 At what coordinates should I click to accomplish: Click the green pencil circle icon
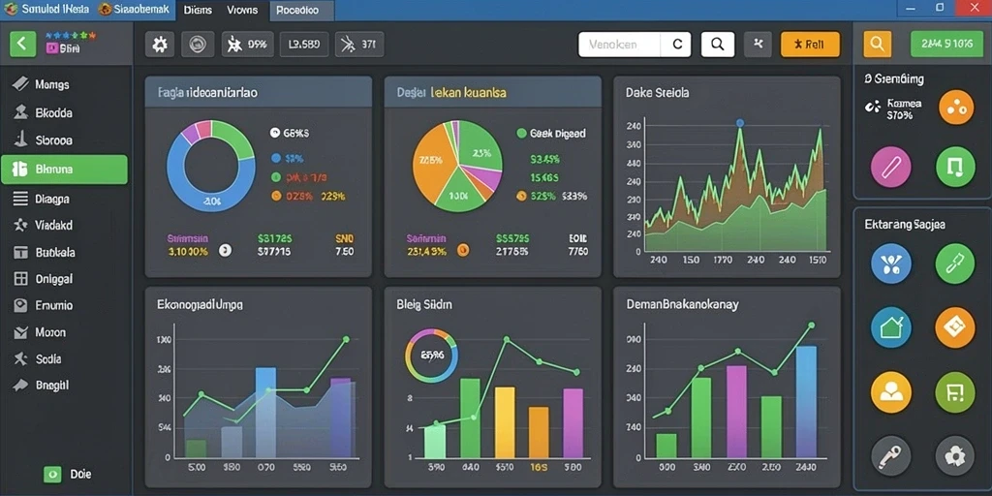[x=954, y=263]
